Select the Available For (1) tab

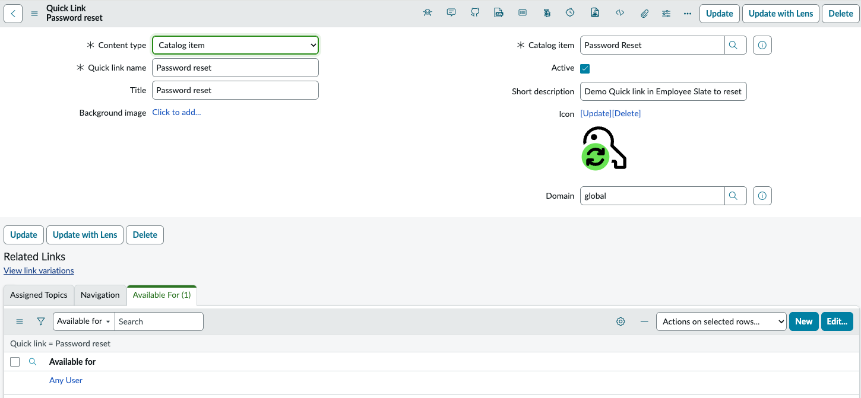[162, 295]
